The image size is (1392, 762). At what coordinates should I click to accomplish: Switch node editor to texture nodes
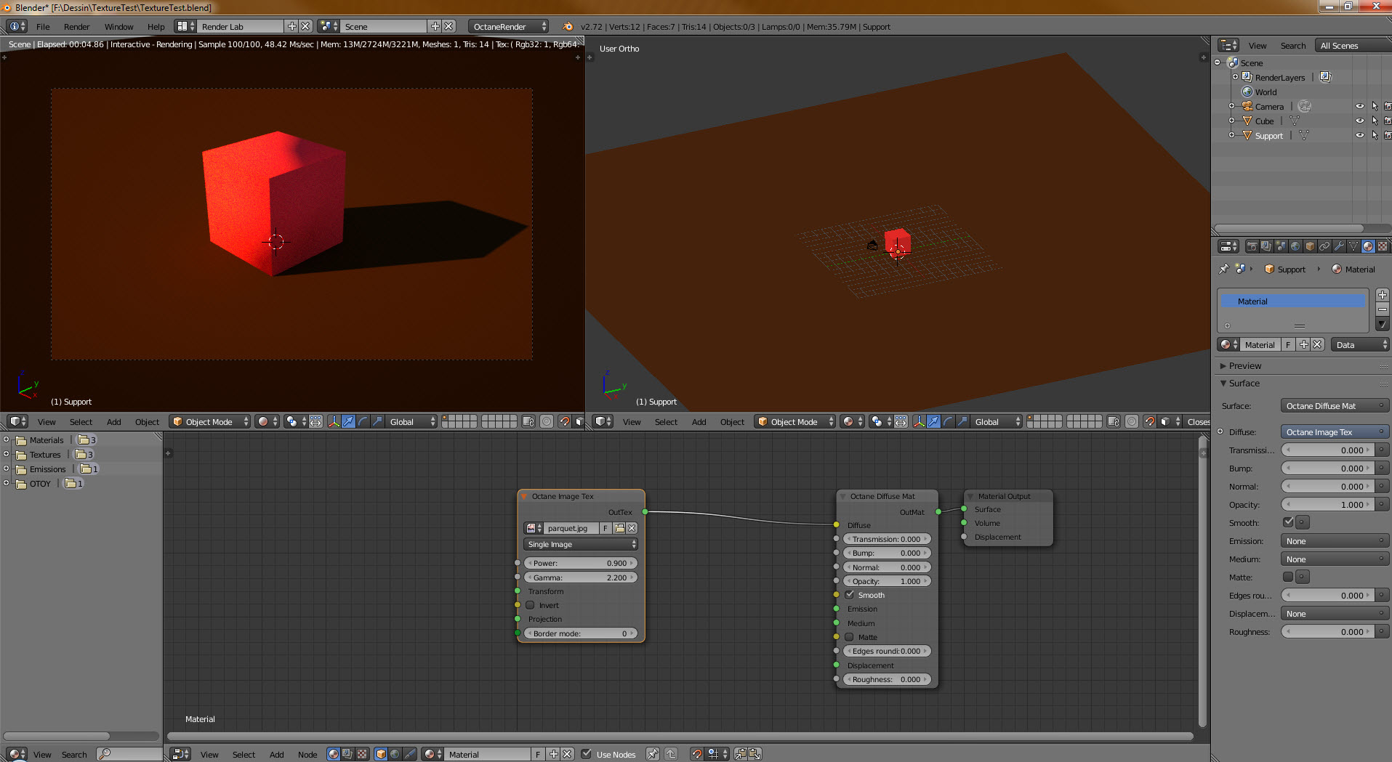(362, 754)
